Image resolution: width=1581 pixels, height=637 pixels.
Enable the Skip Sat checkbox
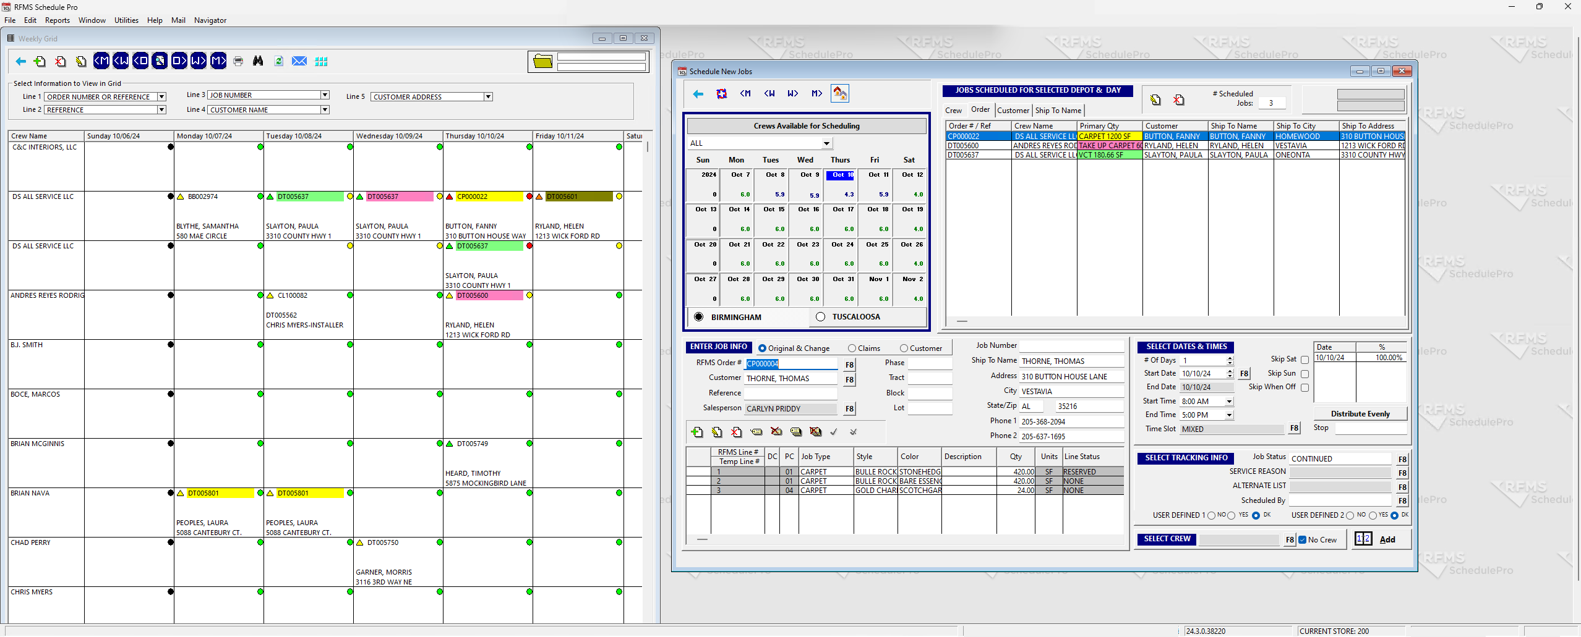(1305, 360)
